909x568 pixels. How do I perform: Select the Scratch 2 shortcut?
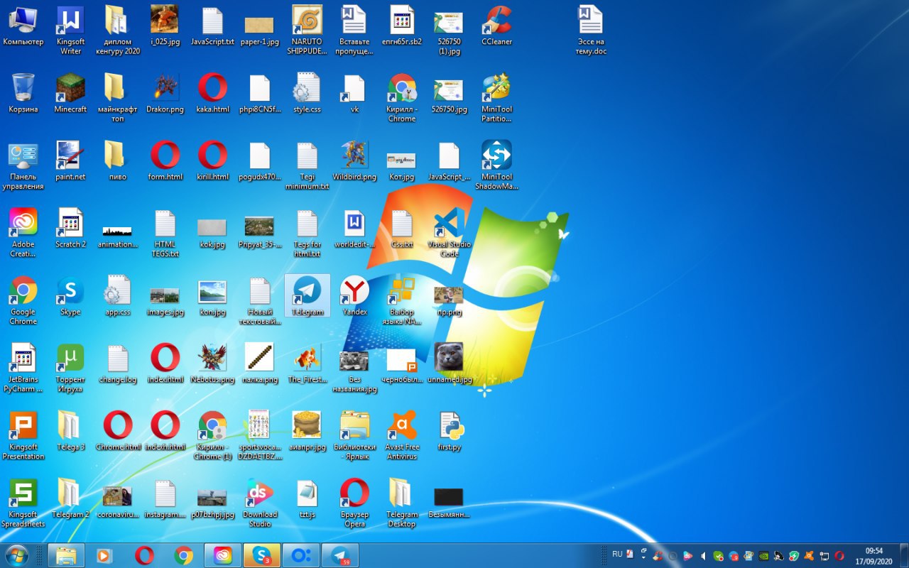click(x=70, y=228)
